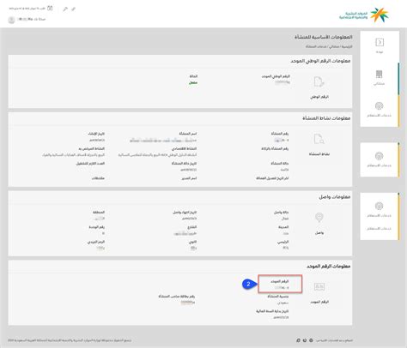Click the رقم الوحدة label

(x=97, y=227)
